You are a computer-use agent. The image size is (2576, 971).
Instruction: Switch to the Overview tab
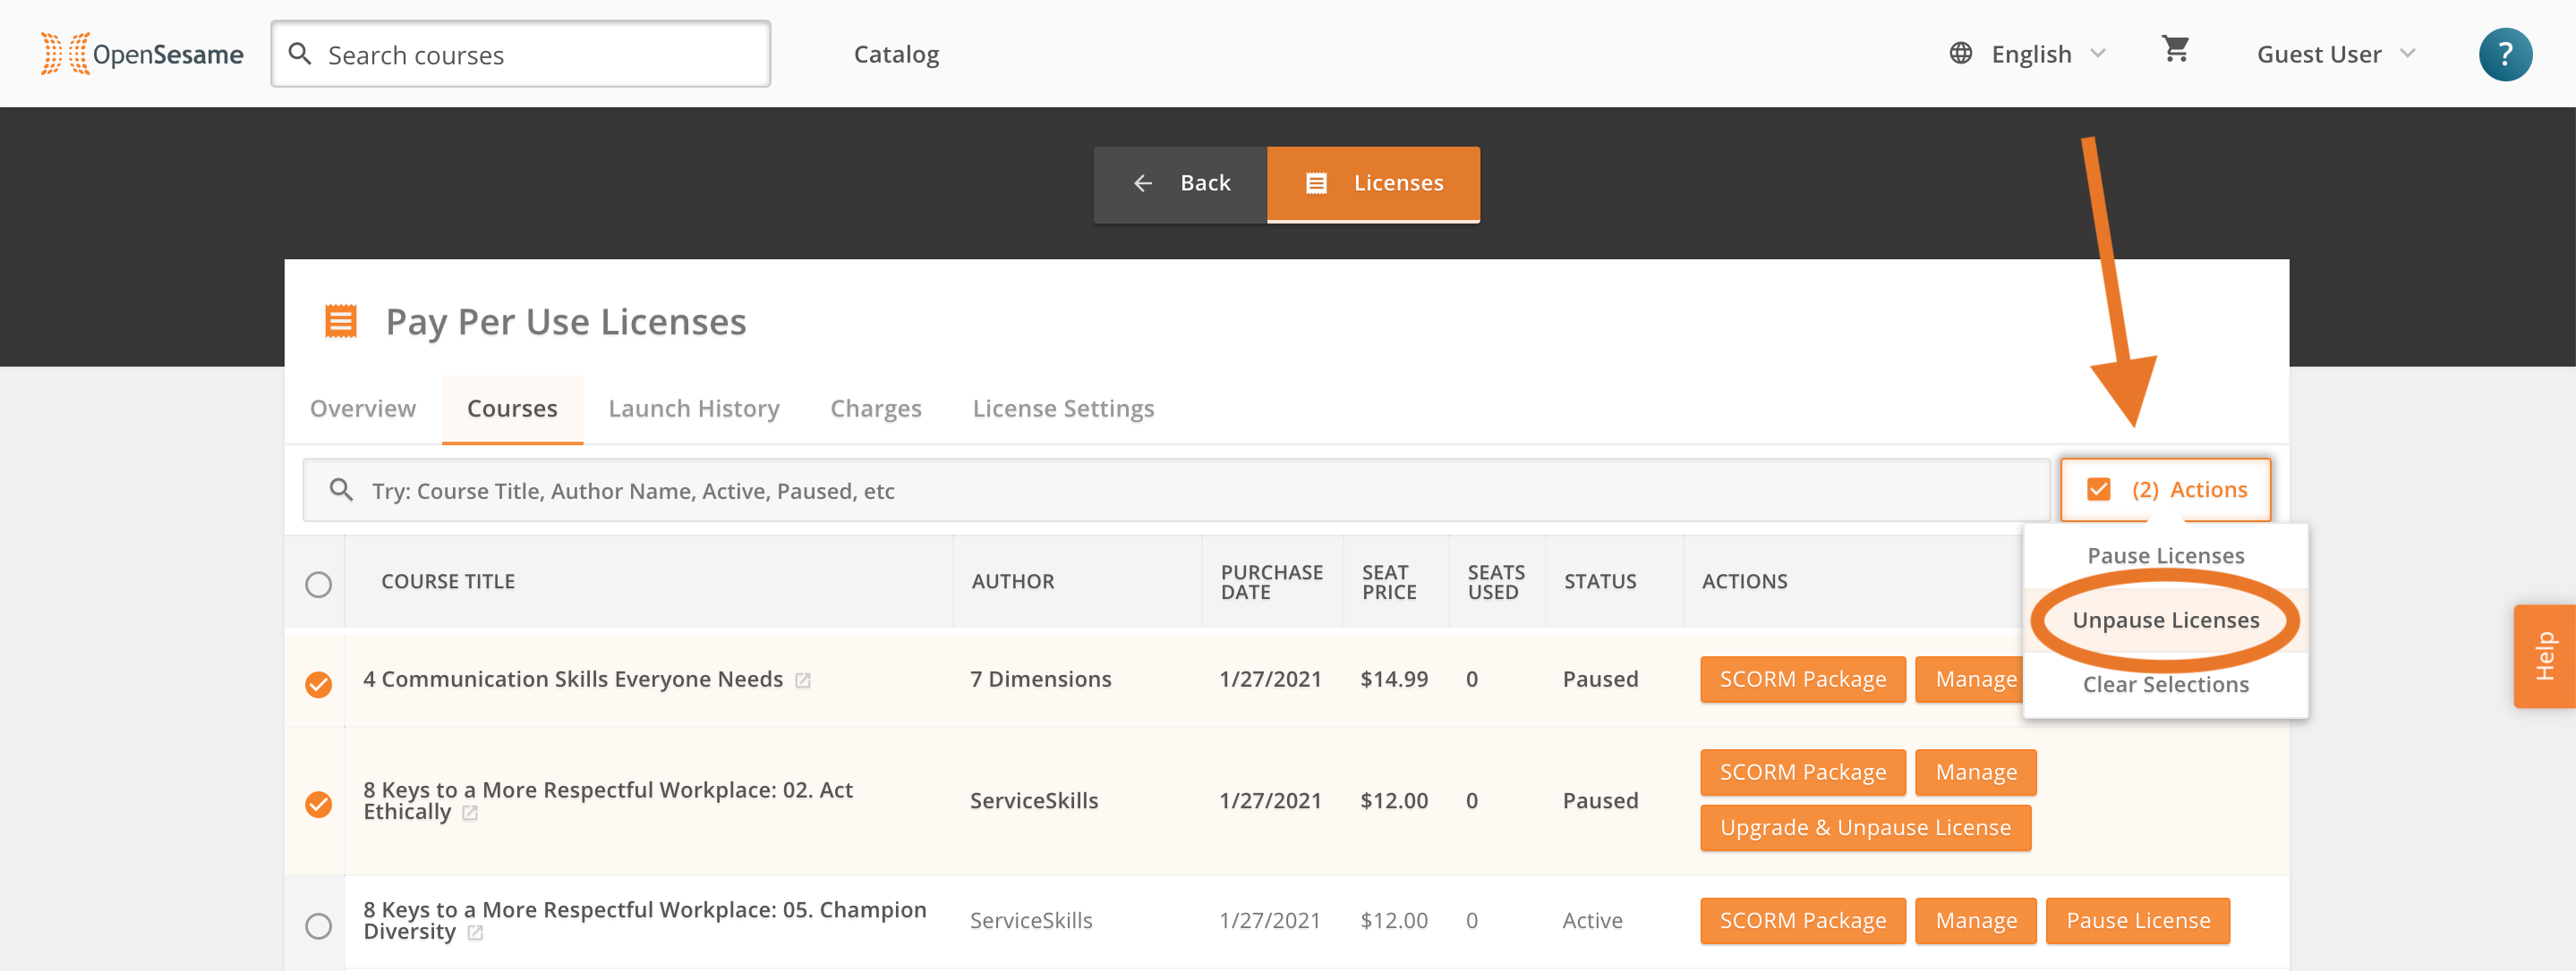click(x=363, y=409)
